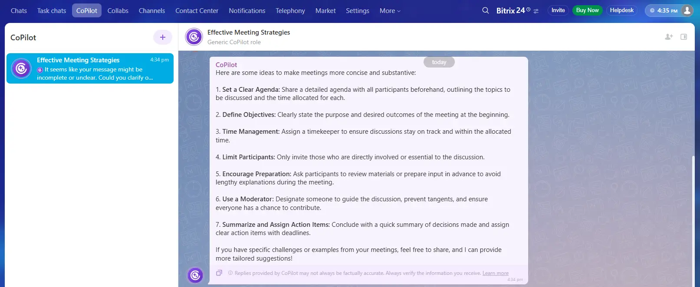Image resolution: width=700 pixels, height=287 pixels.
Task: Open the search magnifier icon
Action: pyautogui.click(x=485, y=10)
